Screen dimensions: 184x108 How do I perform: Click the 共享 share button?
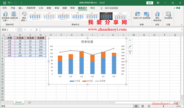(177, 8)
